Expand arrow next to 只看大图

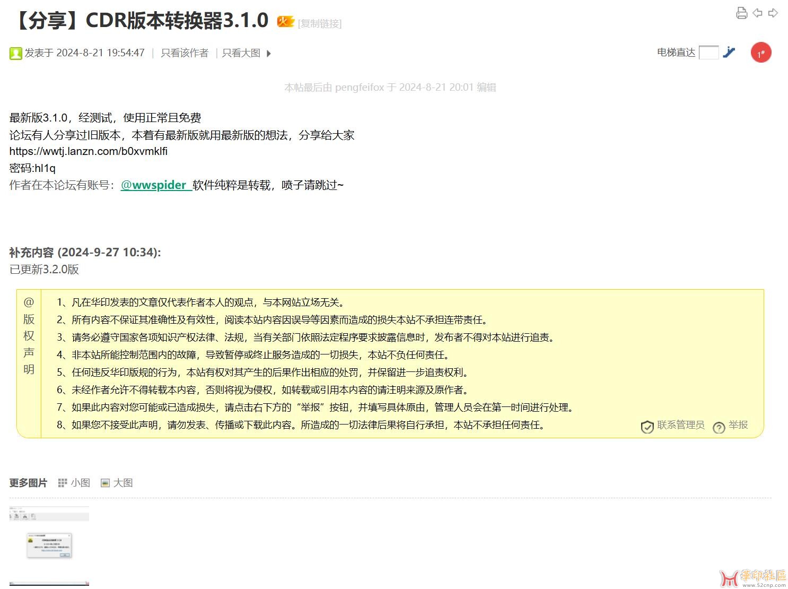point(269,54)
